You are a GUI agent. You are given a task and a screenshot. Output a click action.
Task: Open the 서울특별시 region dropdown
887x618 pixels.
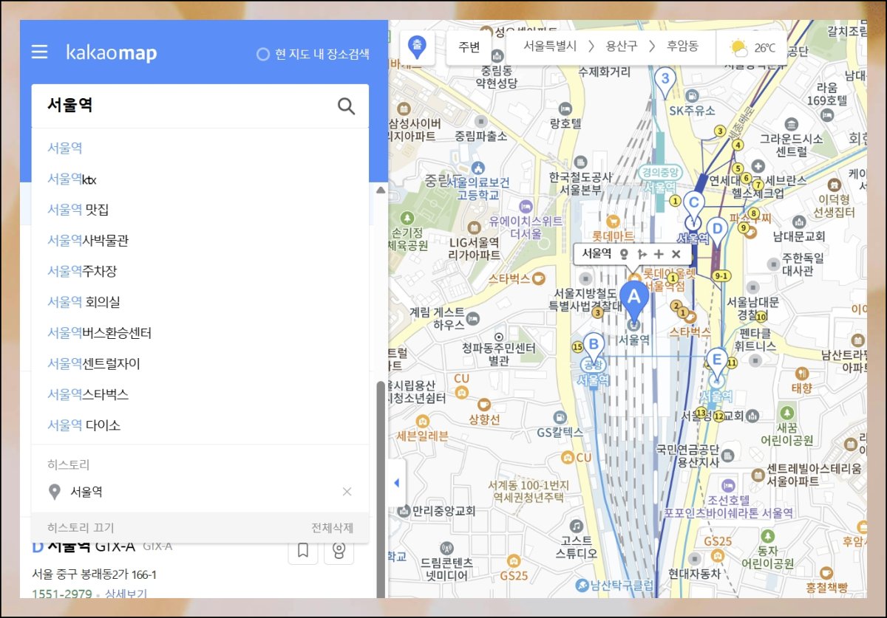[551, 47]
